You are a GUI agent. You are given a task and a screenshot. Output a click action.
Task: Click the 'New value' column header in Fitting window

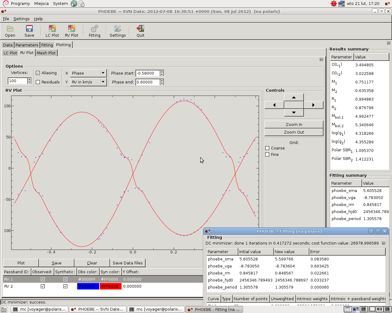pyautogui.click(x=291, y=252)
